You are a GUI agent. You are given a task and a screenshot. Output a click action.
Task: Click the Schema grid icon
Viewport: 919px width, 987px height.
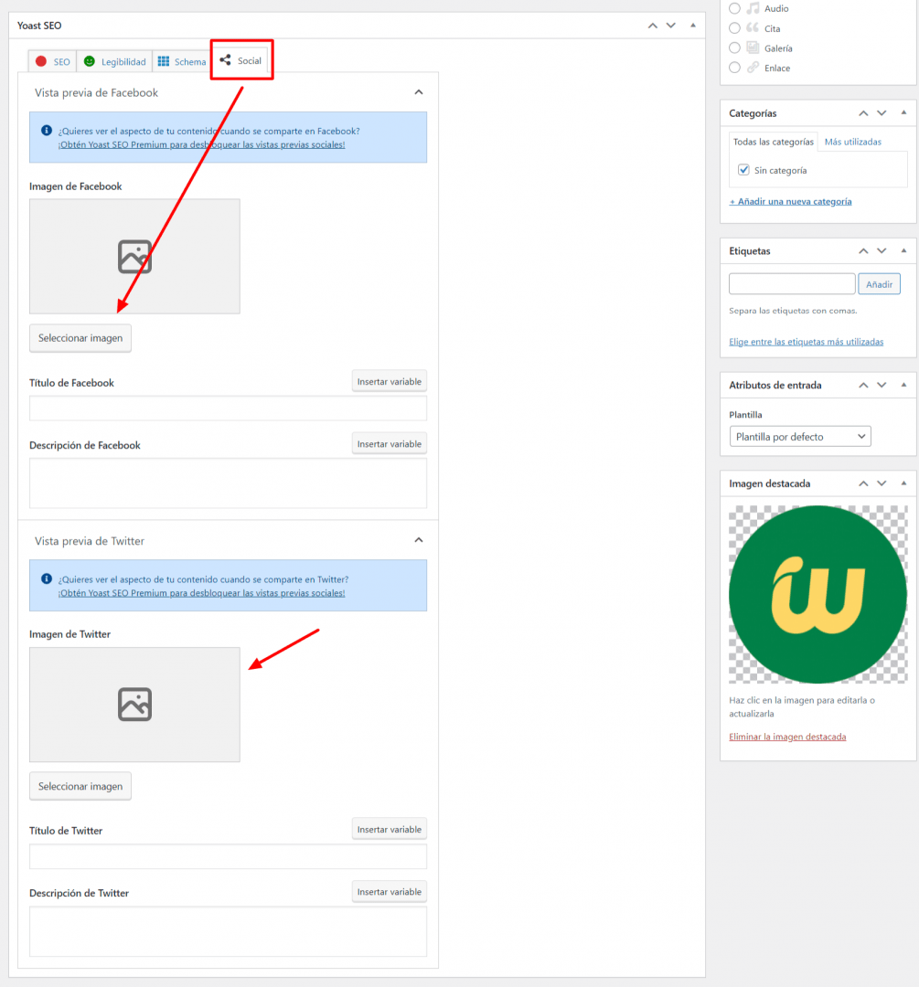[x=164, y=61]
